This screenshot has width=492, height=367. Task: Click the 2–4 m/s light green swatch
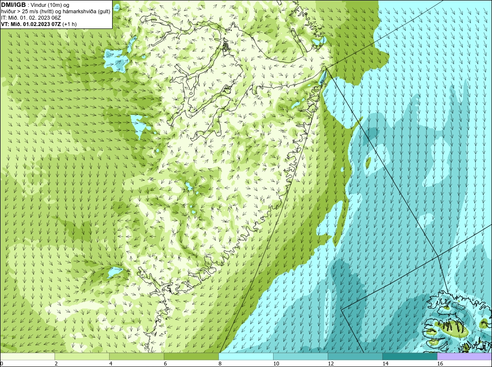(82, 356)
